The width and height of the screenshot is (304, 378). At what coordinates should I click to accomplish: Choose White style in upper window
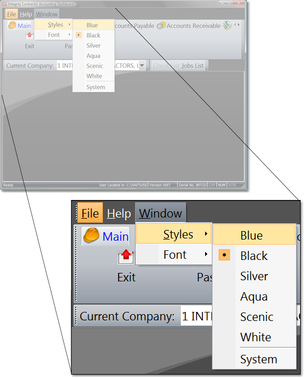94,76
